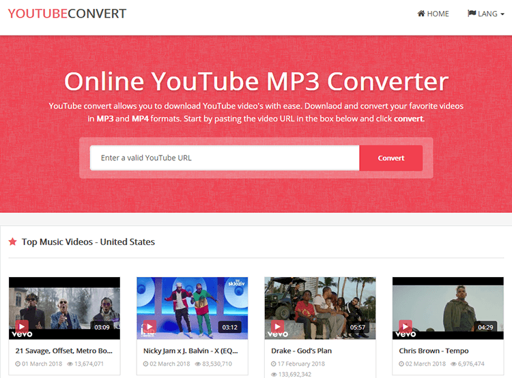This screenshot has width=512, height=378.
Task: Click the vevo logo on the Chris Brown thumbnail
Action: click(406, 334)
